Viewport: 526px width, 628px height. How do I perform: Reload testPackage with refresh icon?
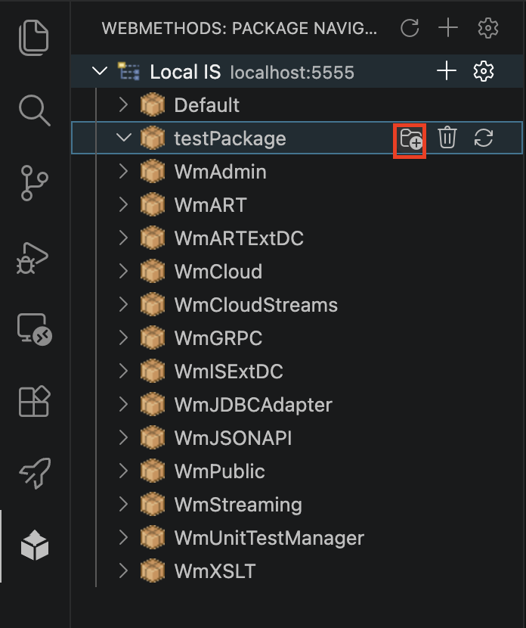(x=483, y=138)
